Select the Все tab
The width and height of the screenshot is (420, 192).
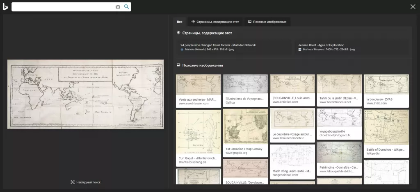click(x=180, y=22)
